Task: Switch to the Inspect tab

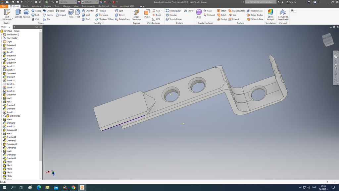Action: (48, 6)
